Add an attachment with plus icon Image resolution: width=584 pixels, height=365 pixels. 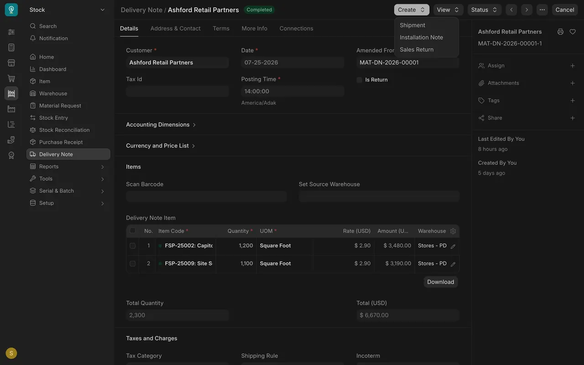click(x=573, y=83)
